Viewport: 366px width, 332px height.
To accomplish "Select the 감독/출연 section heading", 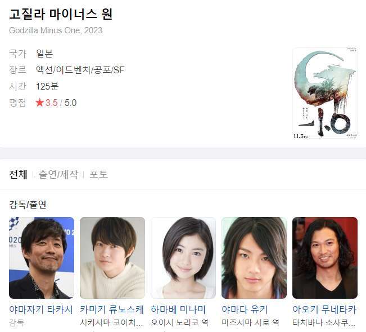I will click(x=28, y=205).
